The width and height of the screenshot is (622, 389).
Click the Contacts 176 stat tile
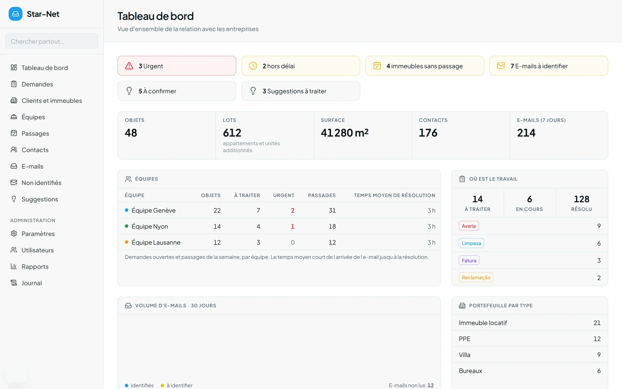(461, 135)
